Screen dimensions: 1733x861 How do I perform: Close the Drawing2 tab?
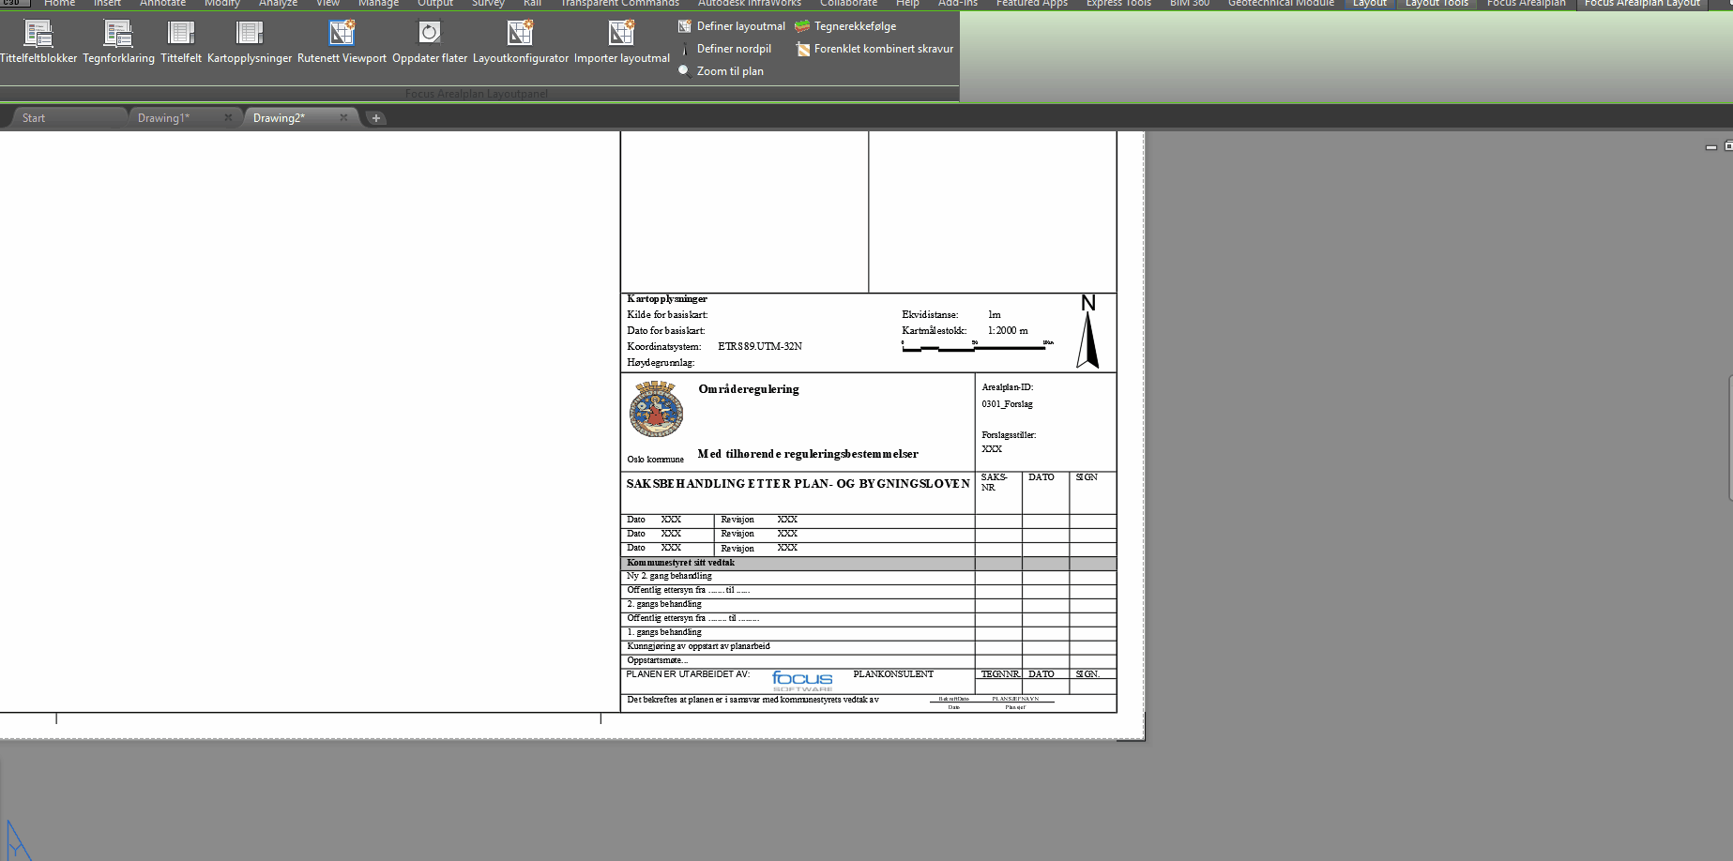(x=343, y=118)
